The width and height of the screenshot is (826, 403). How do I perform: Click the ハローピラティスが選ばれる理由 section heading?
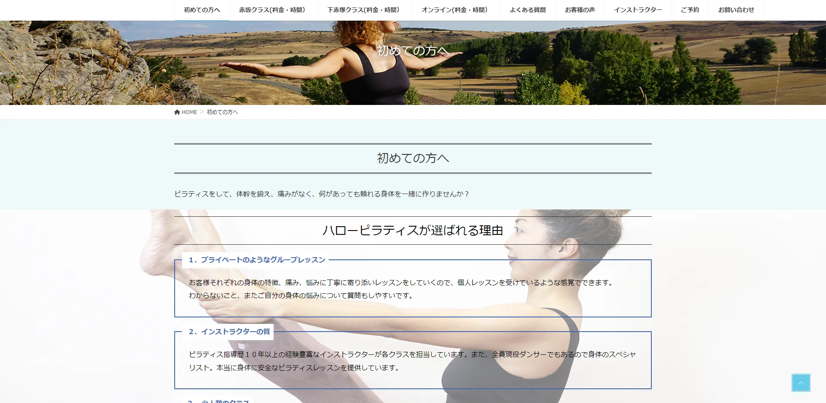click(x=413, y=231)
